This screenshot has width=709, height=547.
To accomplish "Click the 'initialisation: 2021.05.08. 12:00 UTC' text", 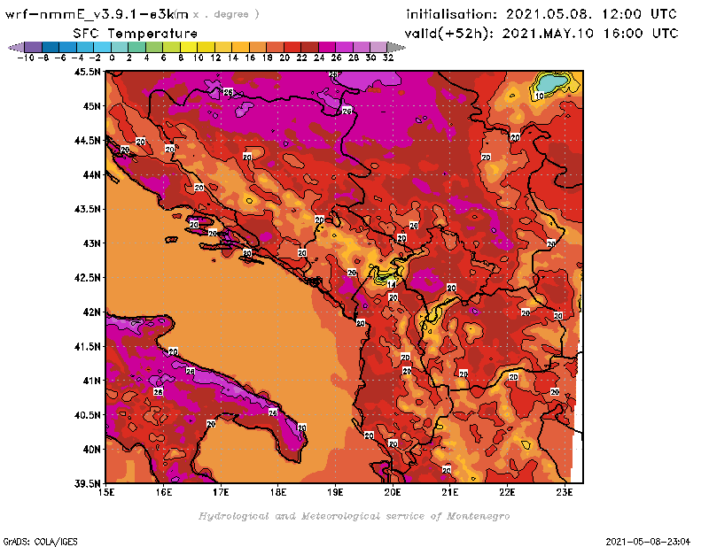I will [541, 14].
